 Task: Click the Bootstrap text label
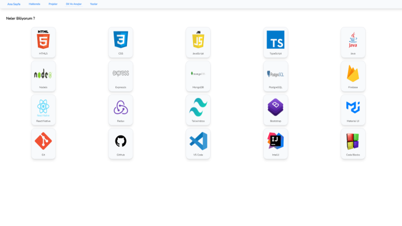(x=276, y=121)
